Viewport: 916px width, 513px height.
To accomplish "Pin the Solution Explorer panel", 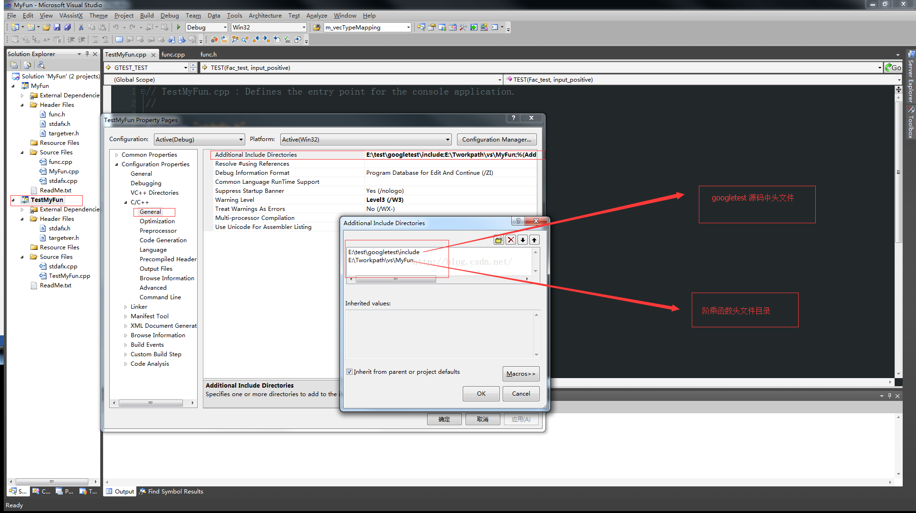I will [87, 54].
